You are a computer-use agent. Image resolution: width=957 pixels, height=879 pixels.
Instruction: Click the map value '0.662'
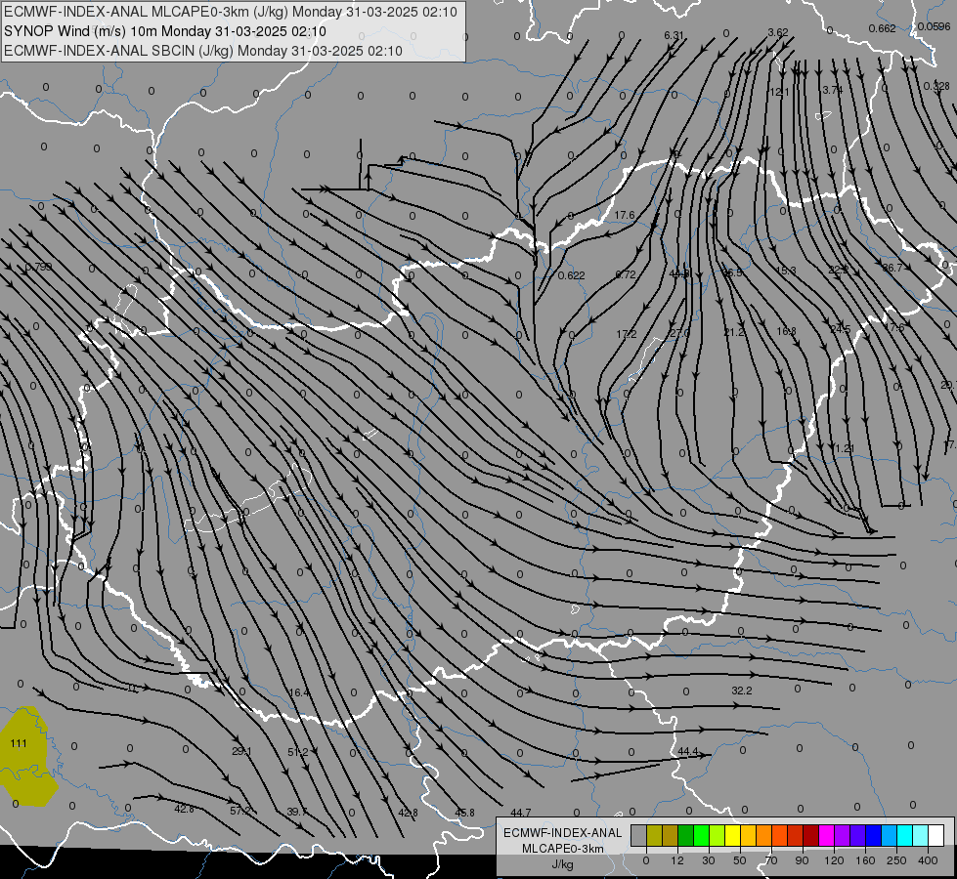[882, 28]
